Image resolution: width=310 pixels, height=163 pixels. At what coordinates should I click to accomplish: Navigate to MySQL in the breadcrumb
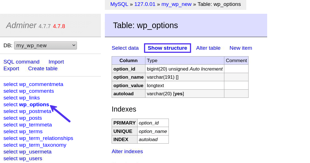(x=119, y=4)
